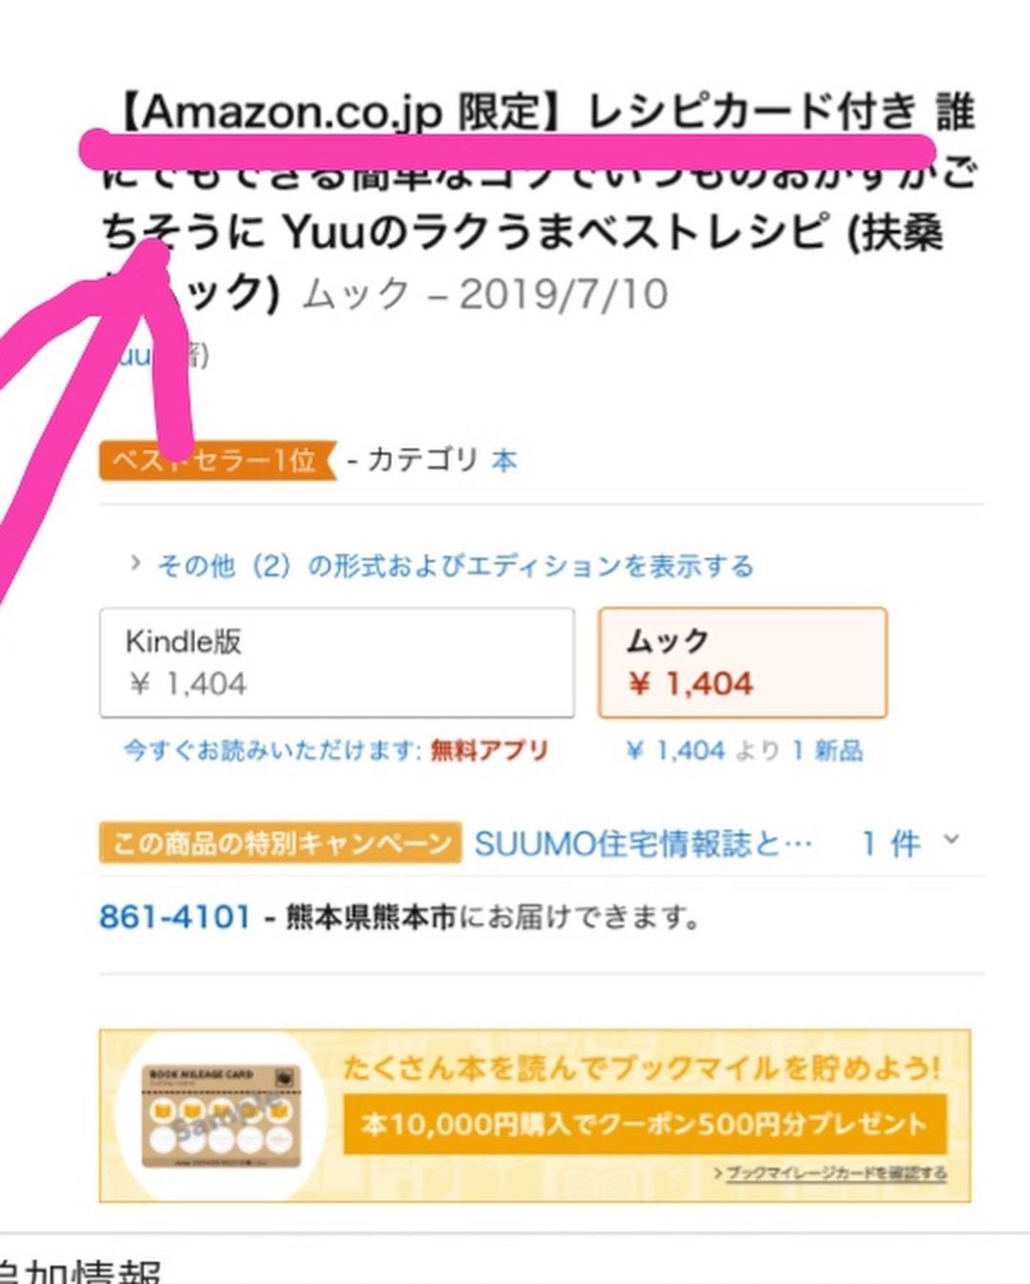Click the 今すぐお読みいただけます text
1030x1284 pixels.
pos(272,751)
